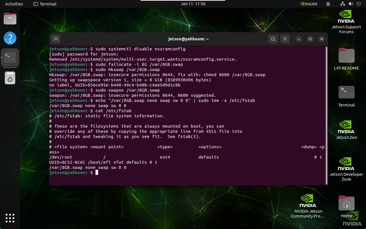Select the Terminal icon in dock
366x229 pixels.
(x=10, y=57)
